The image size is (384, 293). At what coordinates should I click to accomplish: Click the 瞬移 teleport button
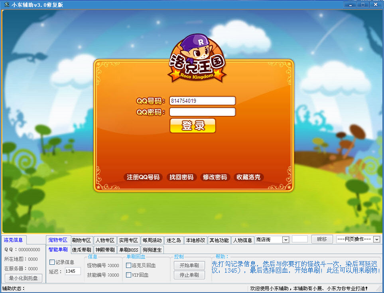point(322,239)
